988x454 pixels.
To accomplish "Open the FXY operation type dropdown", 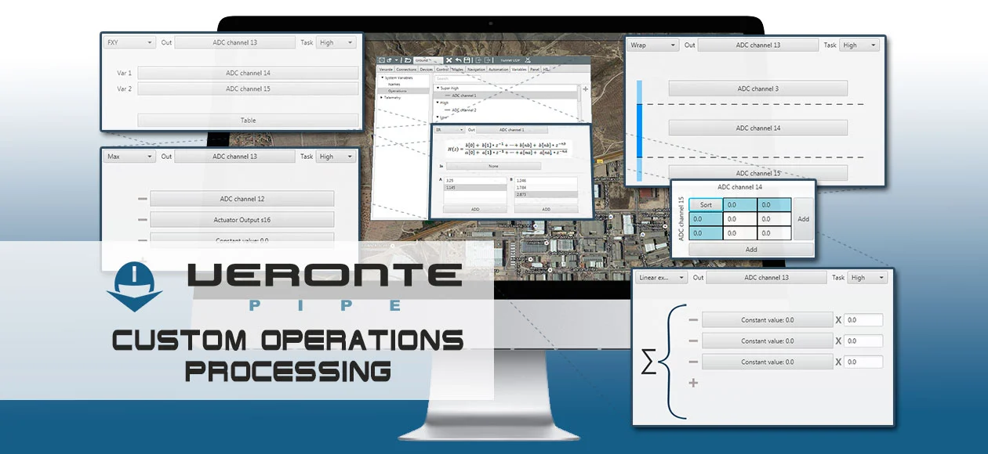I will (129, 43).
